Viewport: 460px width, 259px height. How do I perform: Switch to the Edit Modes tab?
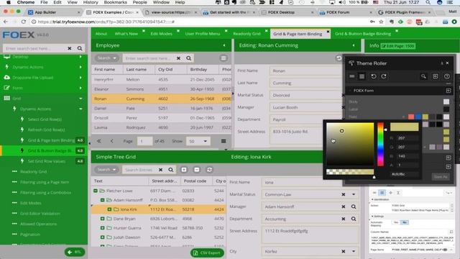pos(161,34)
